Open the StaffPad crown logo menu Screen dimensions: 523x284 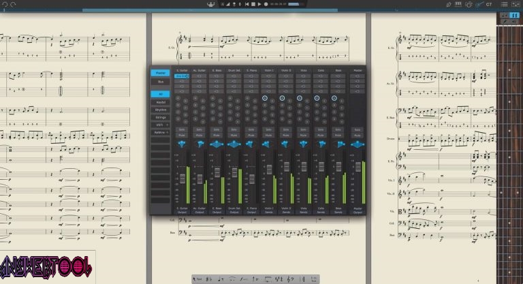point(211,4)
